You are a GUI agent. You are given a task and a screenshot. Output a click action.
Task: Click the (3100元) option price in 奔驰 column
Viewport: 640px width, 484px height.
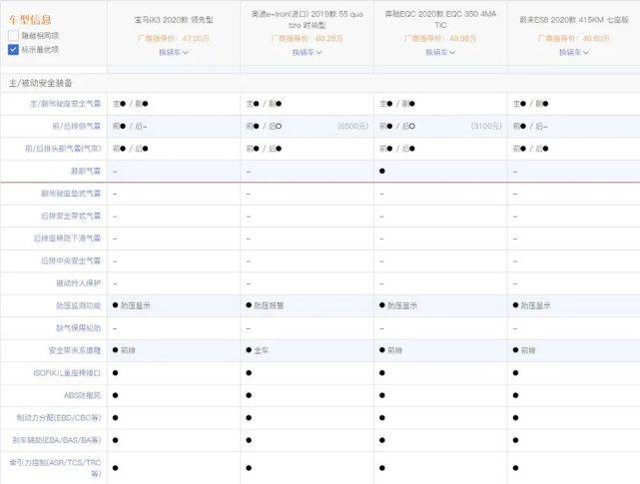[x=486, y=126]
